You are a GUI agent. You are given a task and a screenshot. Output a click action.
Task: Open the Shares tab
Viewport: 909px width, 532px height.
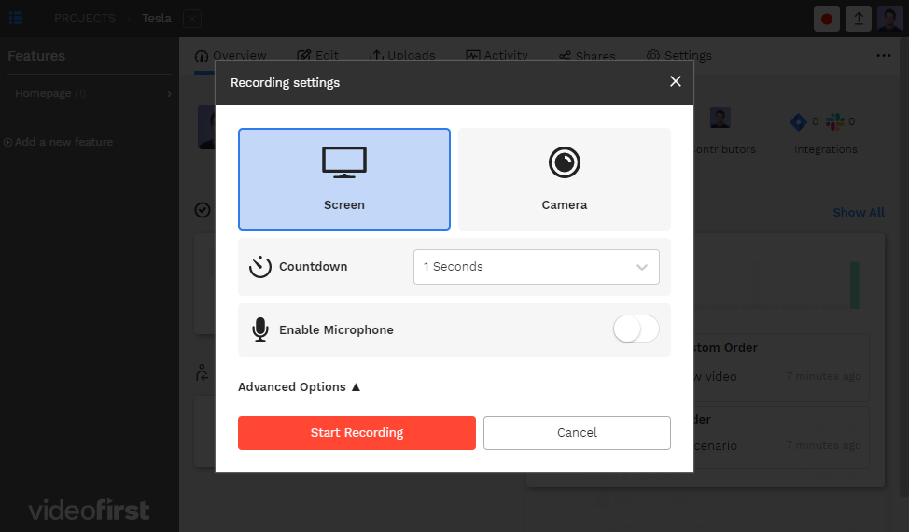tap(587, 55)
